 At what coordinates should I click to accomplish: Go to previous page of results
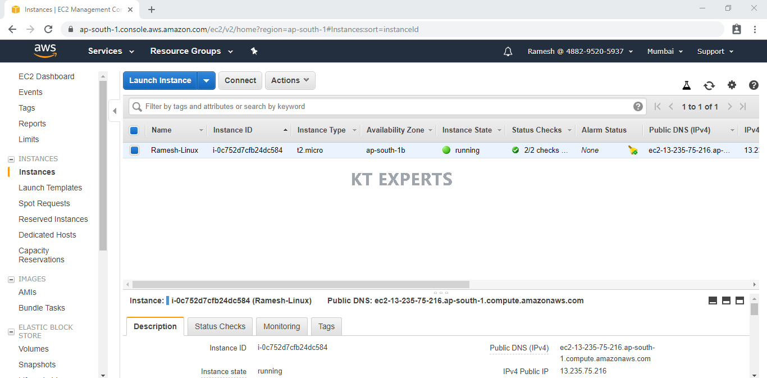tap(671, 107)
